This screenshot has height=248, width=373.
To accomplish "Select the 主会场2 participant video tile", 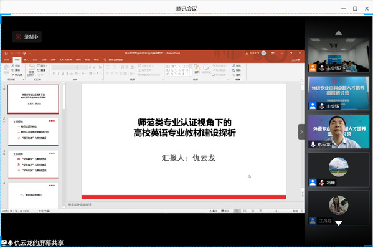I will 338,55.
